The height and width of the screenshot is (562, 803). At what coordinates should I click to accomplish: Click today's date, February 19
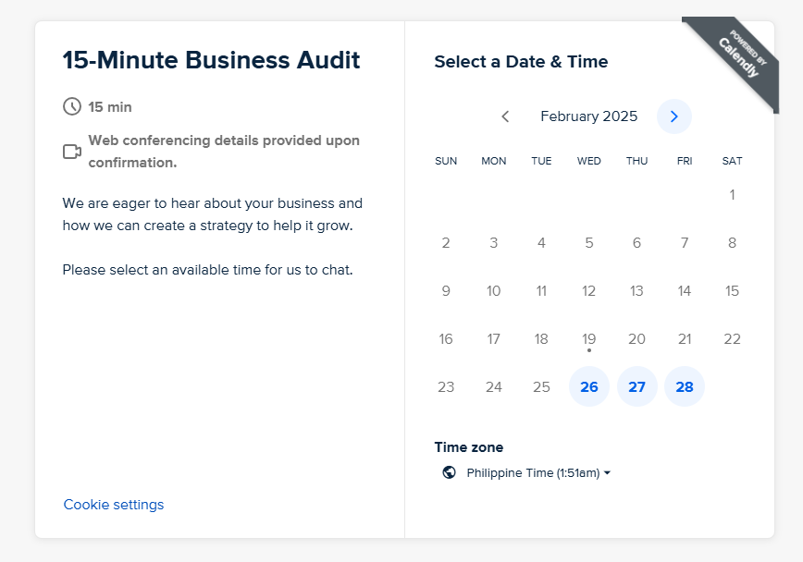pos(589,339)
